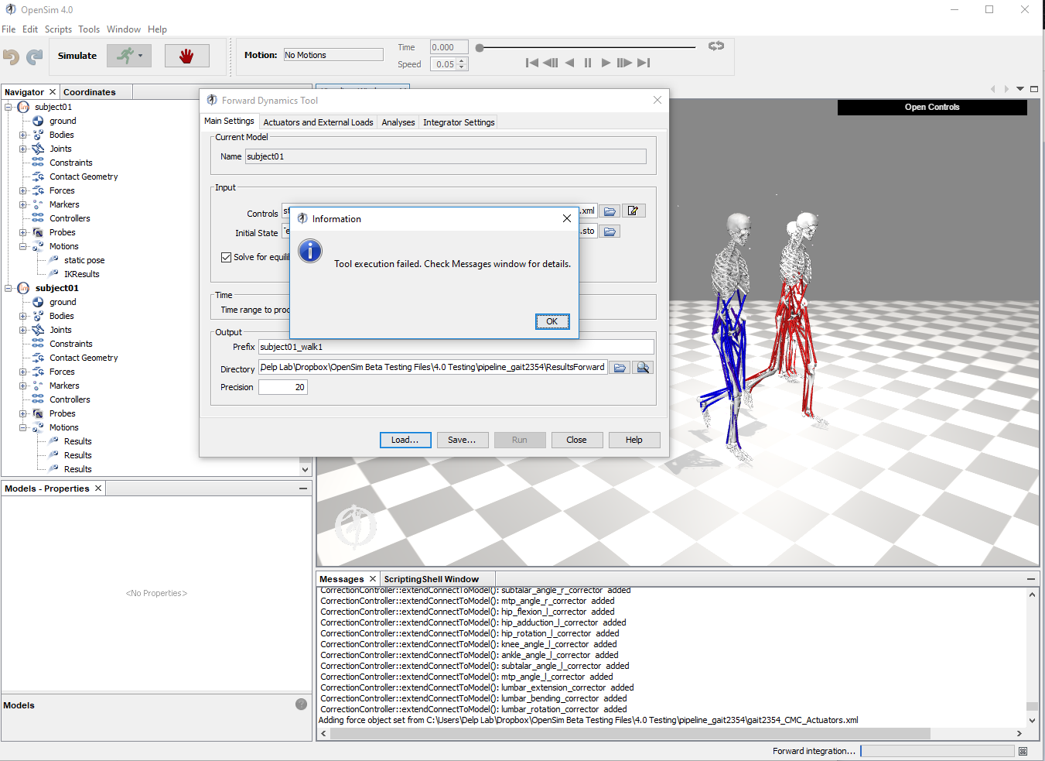Click OK on the Information dialog

click(x=552, y=321)
